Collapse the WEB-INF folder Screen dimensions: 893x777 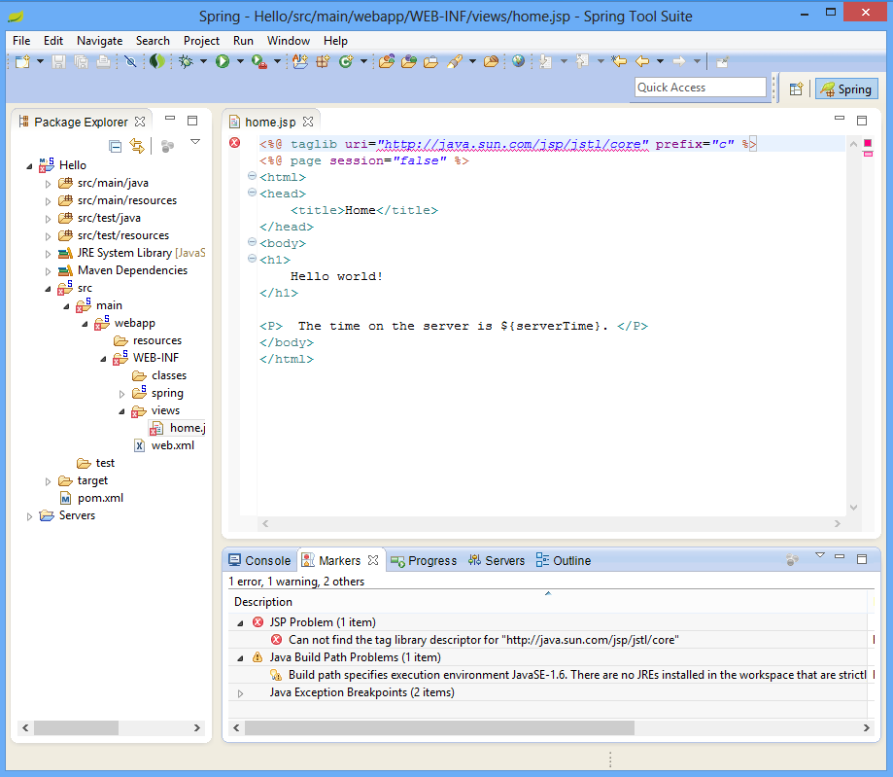[102, 358]
